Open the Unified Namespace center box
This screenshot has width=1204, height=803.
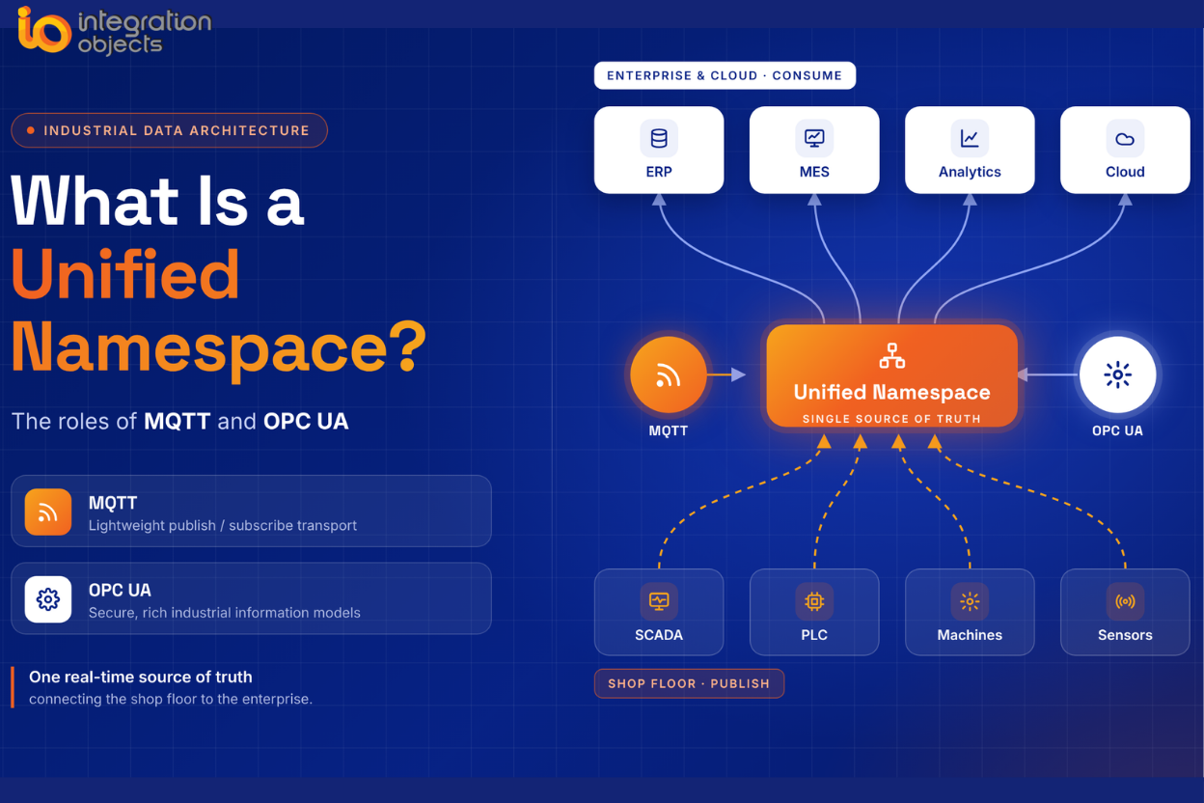tap(892, 375)
